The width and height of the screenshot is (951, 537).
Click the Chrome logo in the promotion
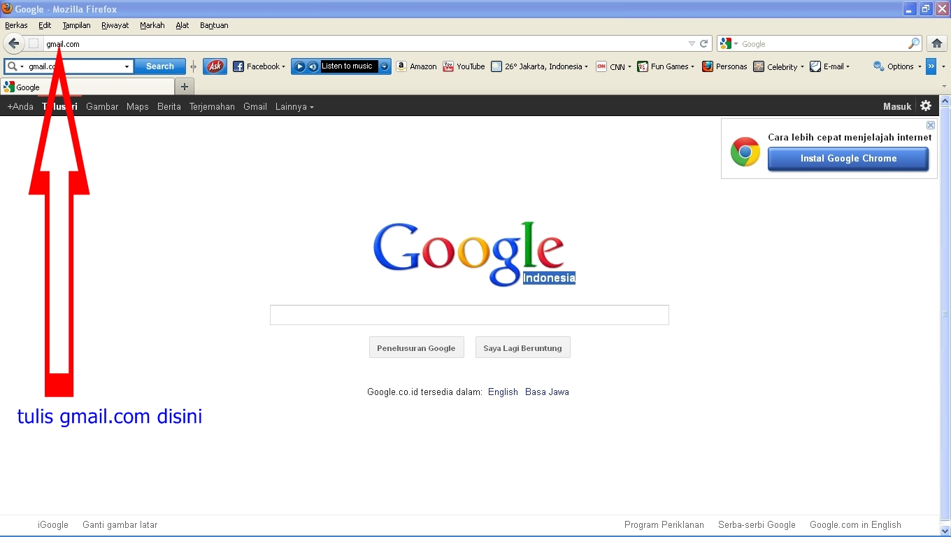[745, 151]
